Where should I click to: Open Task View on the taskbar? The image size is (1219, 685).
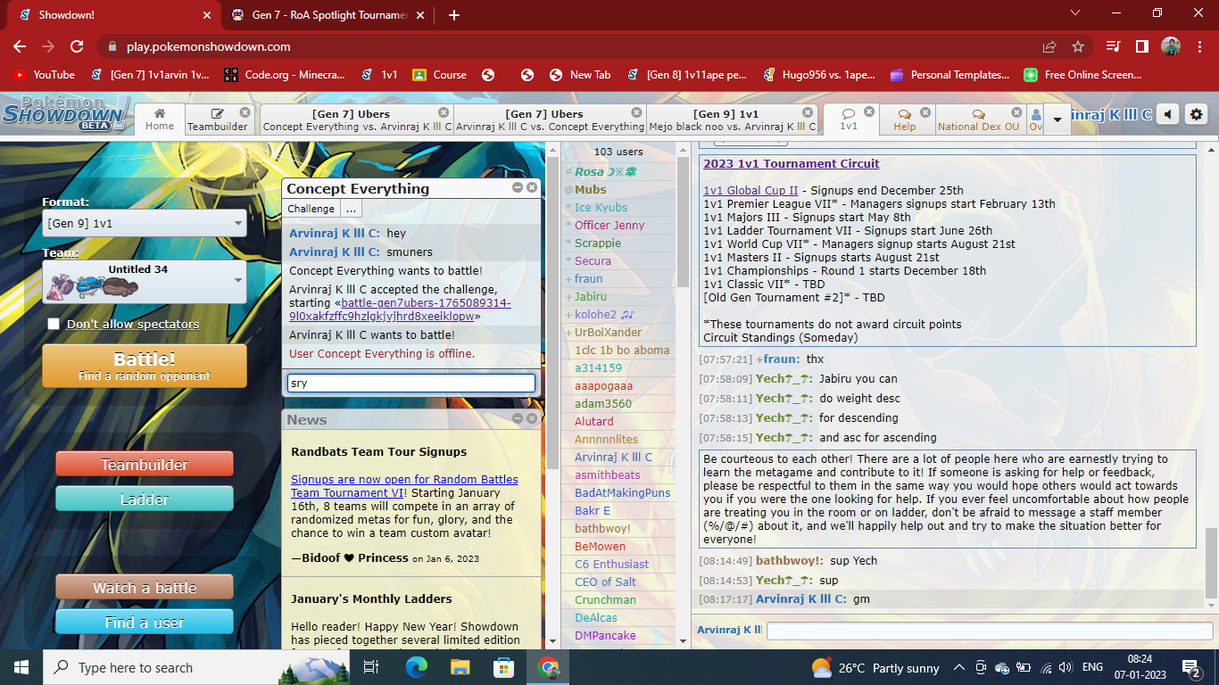click(x=371, y=667)
